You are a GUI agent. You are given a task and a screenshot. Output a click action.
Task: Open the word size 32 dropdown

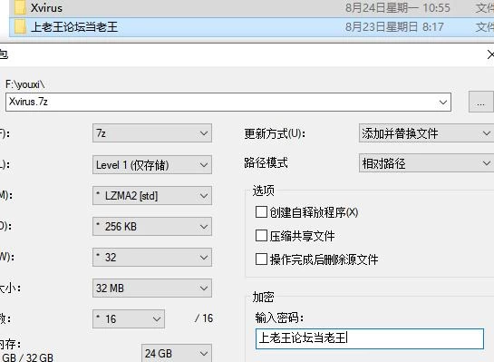[152, 258]
